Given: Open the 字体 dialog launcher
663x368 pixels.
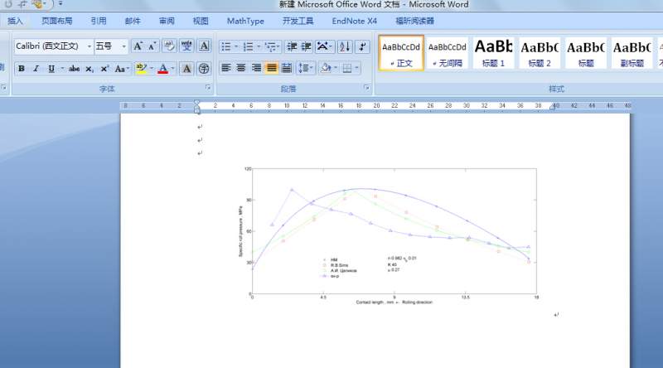Looking at the screenshot, I should [x=208, y=88].
